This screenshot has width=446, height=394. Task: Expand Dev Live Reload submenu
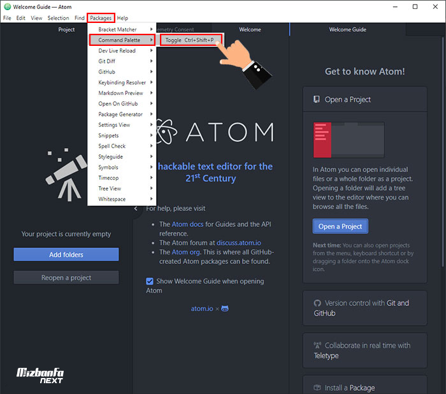coord(122,50)
